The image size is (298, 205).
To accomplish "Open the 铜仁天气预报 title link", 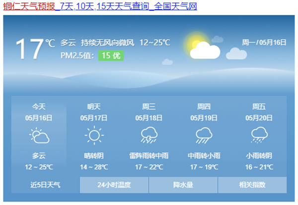I will [29, 6].
